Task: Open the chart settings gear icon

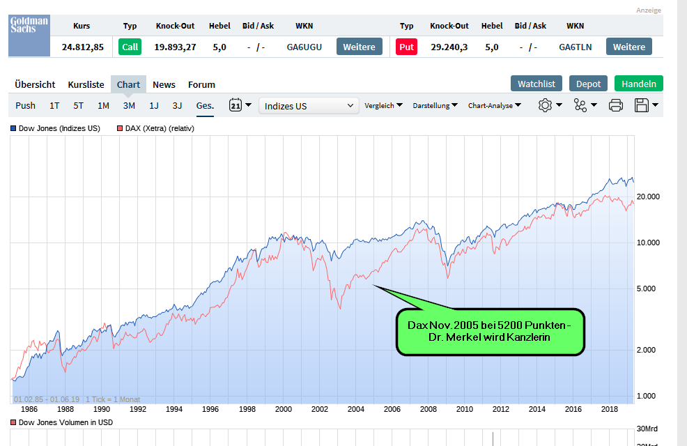Action: 545,105
